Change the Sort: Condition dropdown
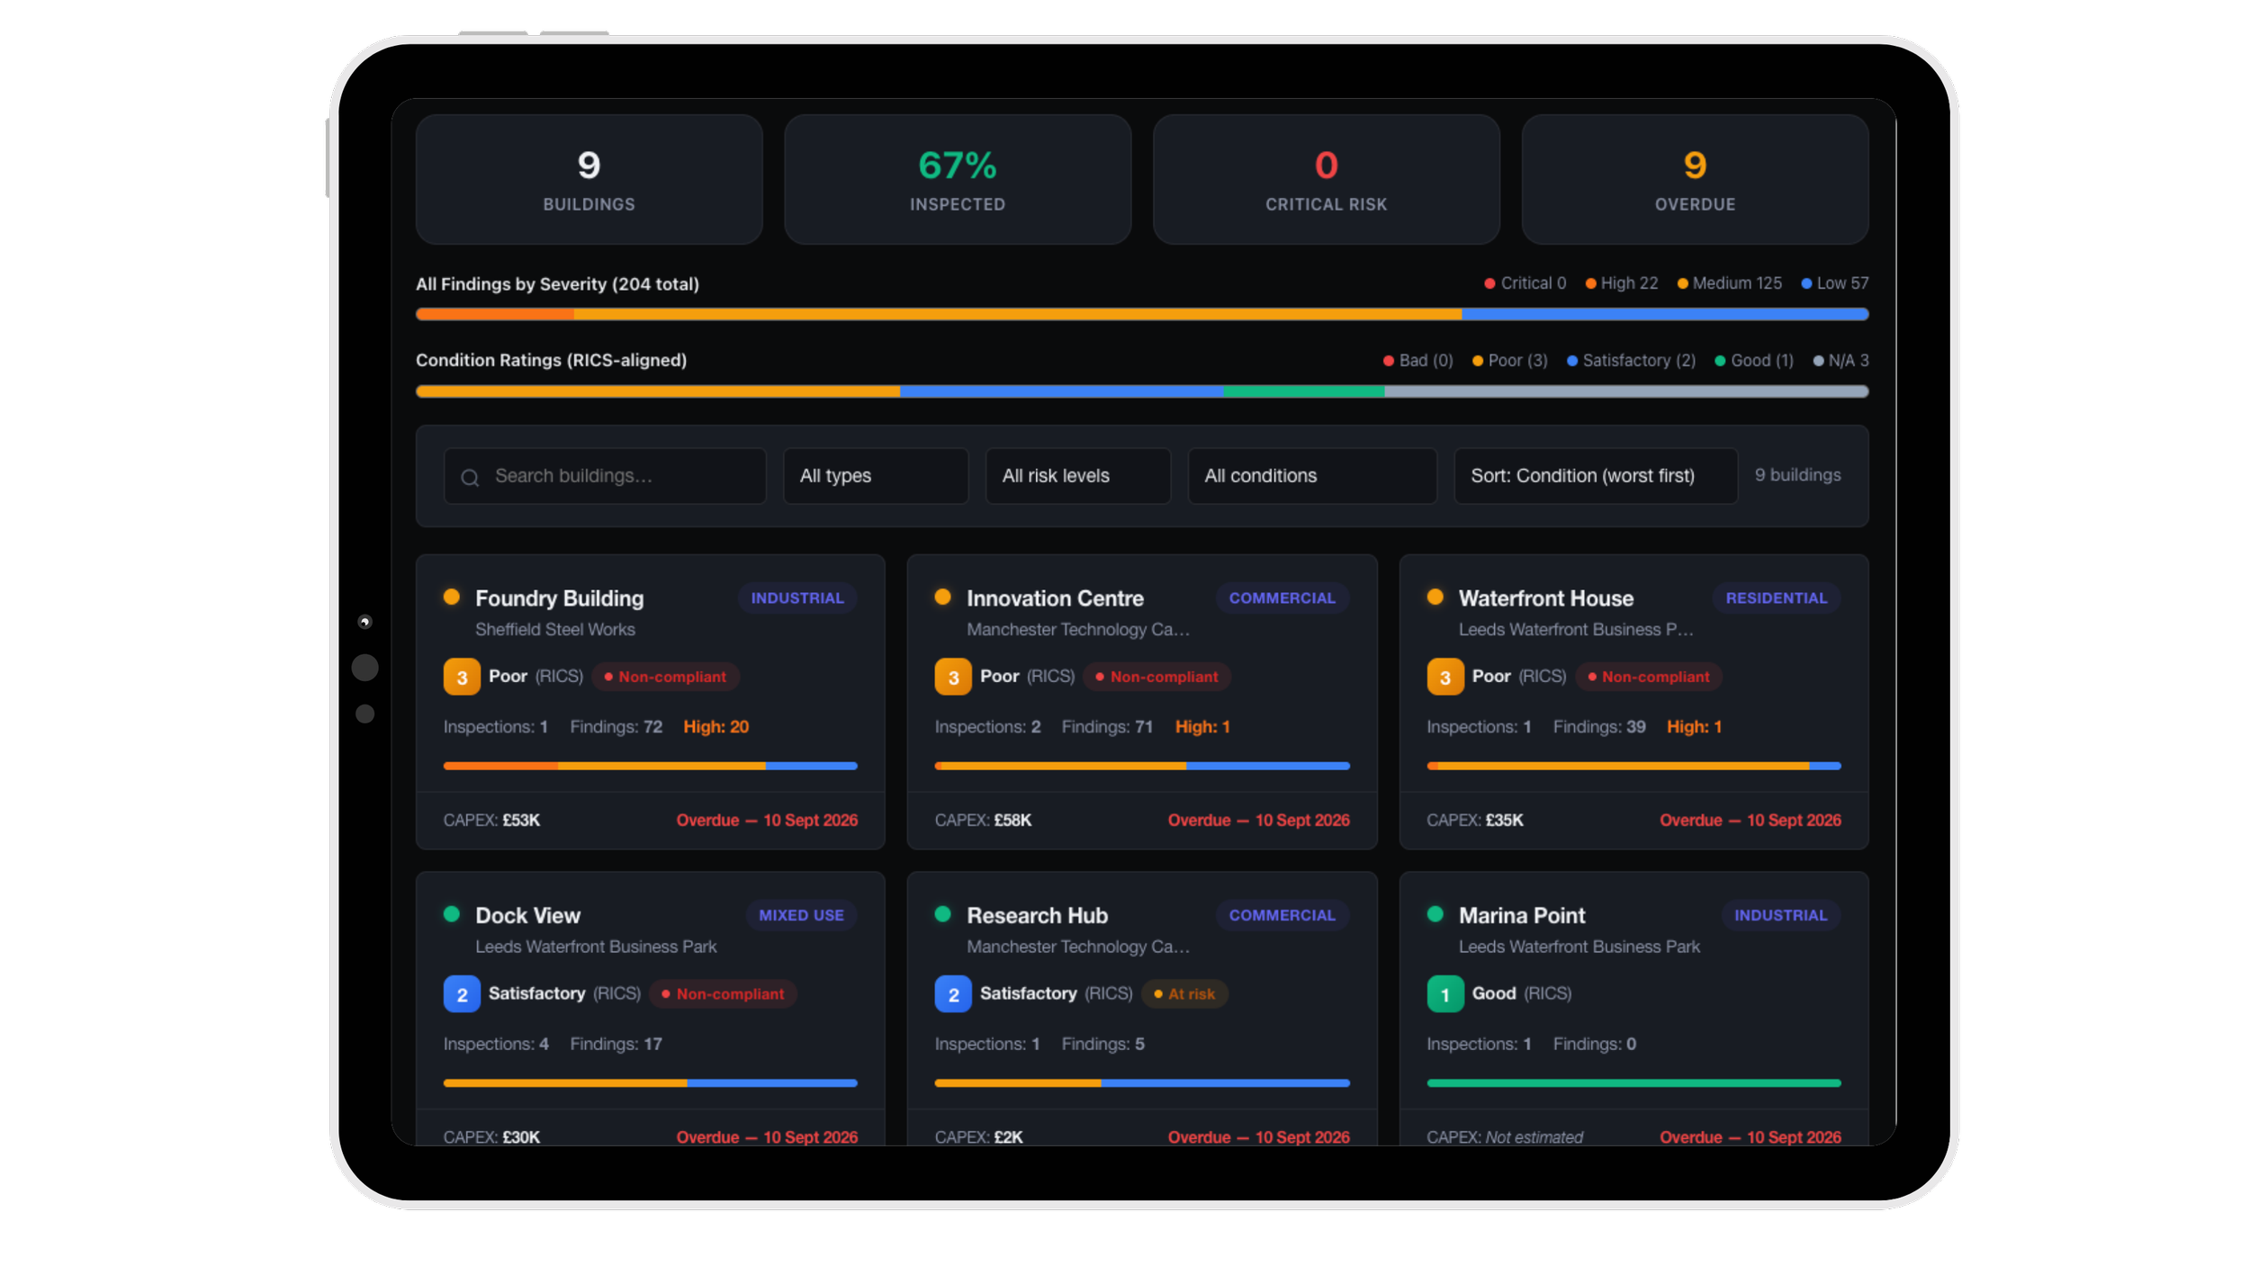 [x=1595, y=476]
